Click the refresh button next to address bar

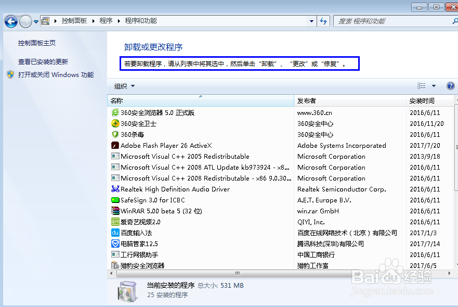[323, 21]
